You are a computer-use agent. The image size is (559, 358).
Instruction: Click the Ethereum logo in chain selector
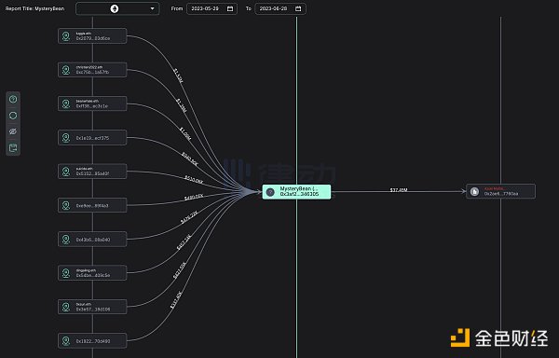[x=115, y=8]
